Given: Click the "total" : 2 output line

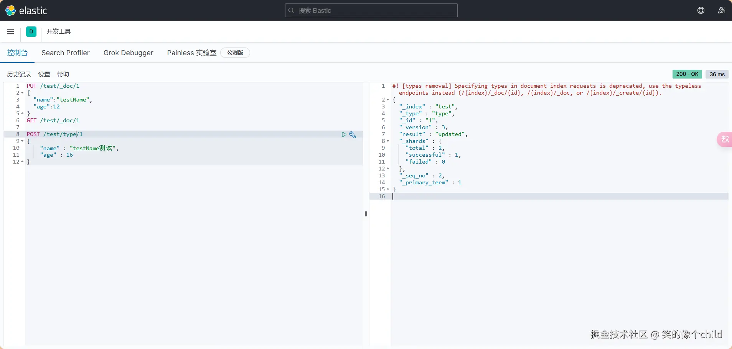Looking at the screenshot, I should click(425, 148).
